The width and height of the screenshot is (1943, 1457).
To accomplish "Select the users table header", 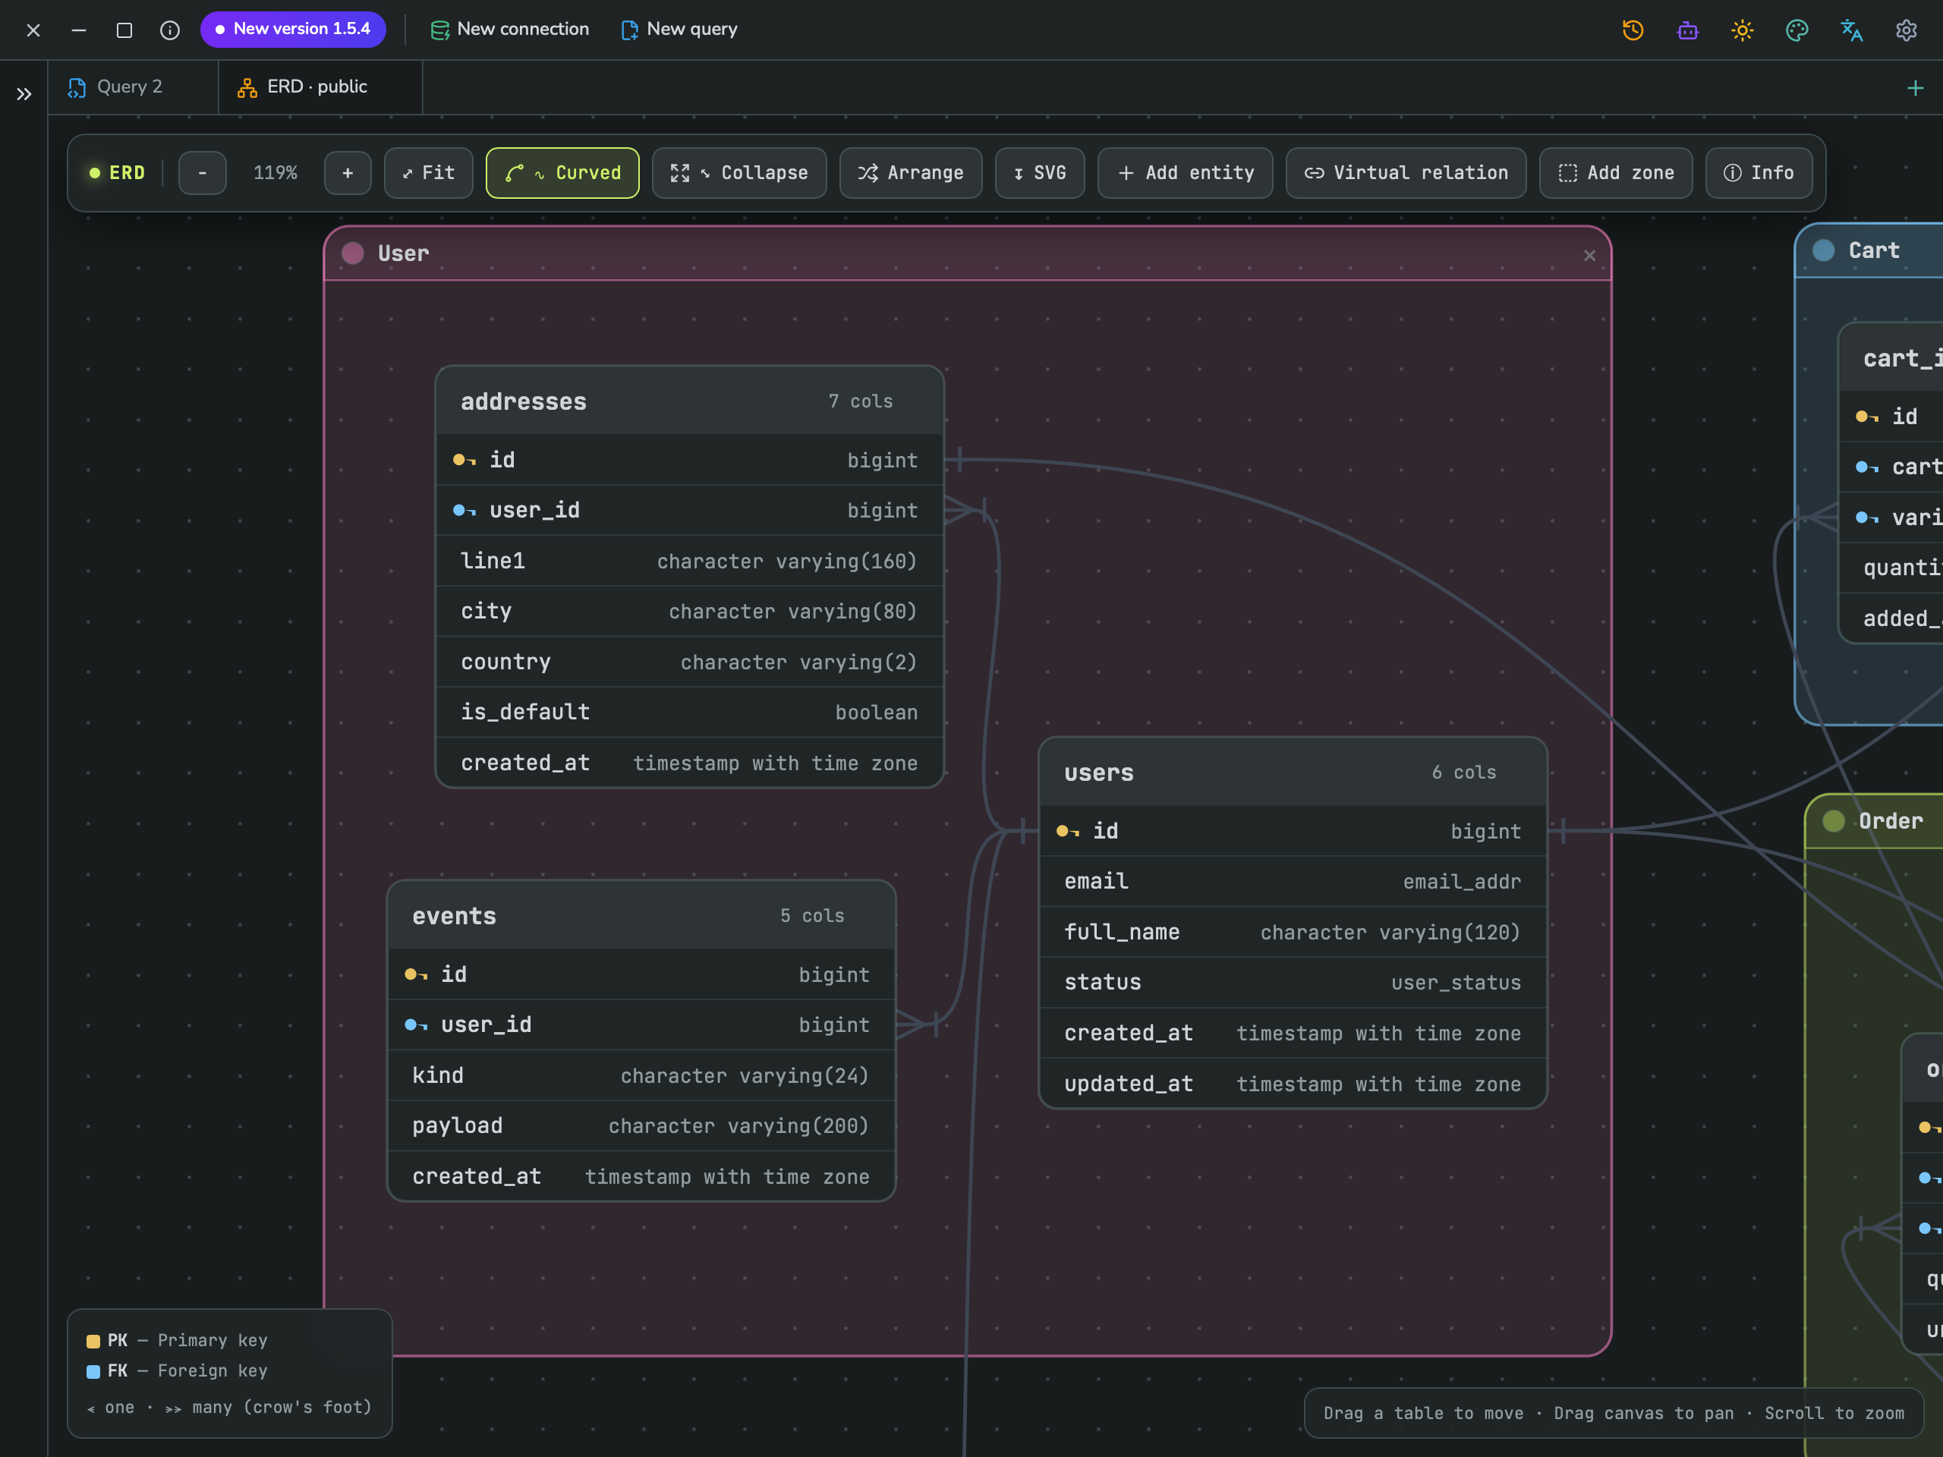I will pos(1292,773).
